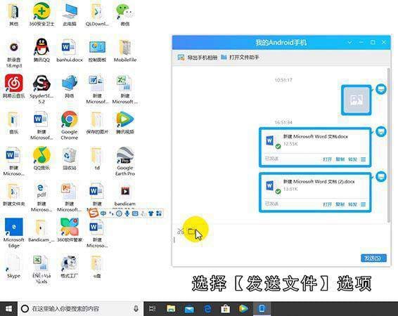Screen dimensions: 398x316
Task: Open File Explorer from the taskbar
Action: point(171,309)
